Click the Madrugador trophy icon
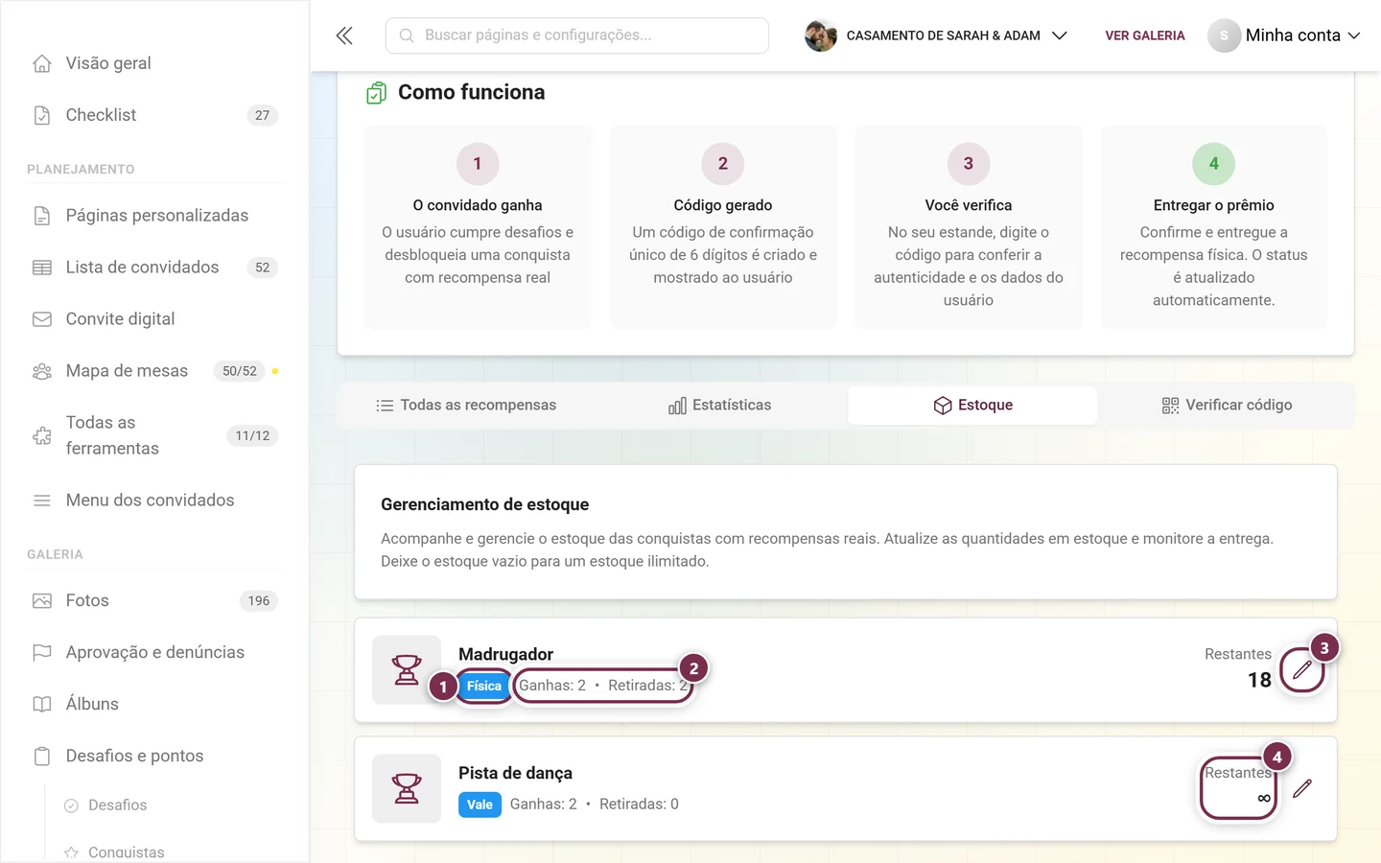1381x863 pixels. 407,670
